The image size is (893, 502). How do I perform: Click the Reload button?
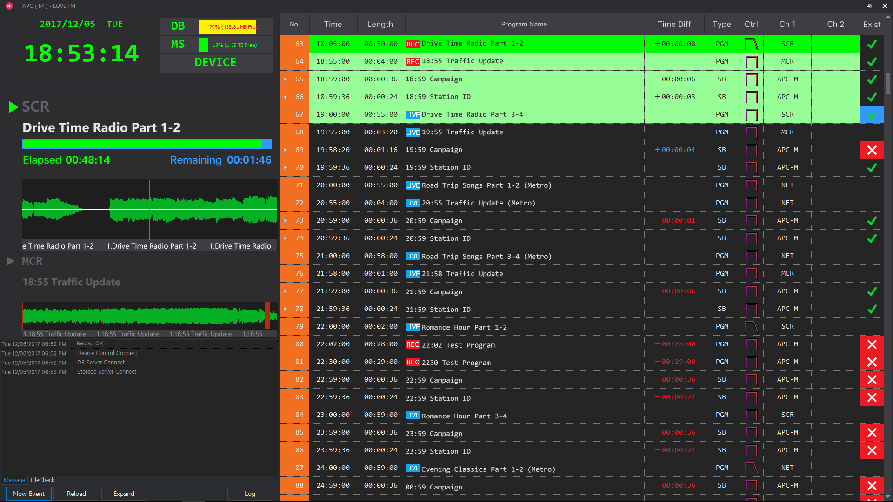76,494
